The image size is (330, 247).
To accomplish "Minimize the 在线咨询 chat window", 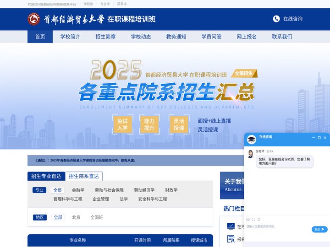I will pos(313,138).
